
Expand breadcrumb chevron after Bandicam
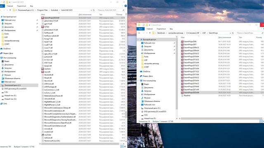click(x=167, y=33)
